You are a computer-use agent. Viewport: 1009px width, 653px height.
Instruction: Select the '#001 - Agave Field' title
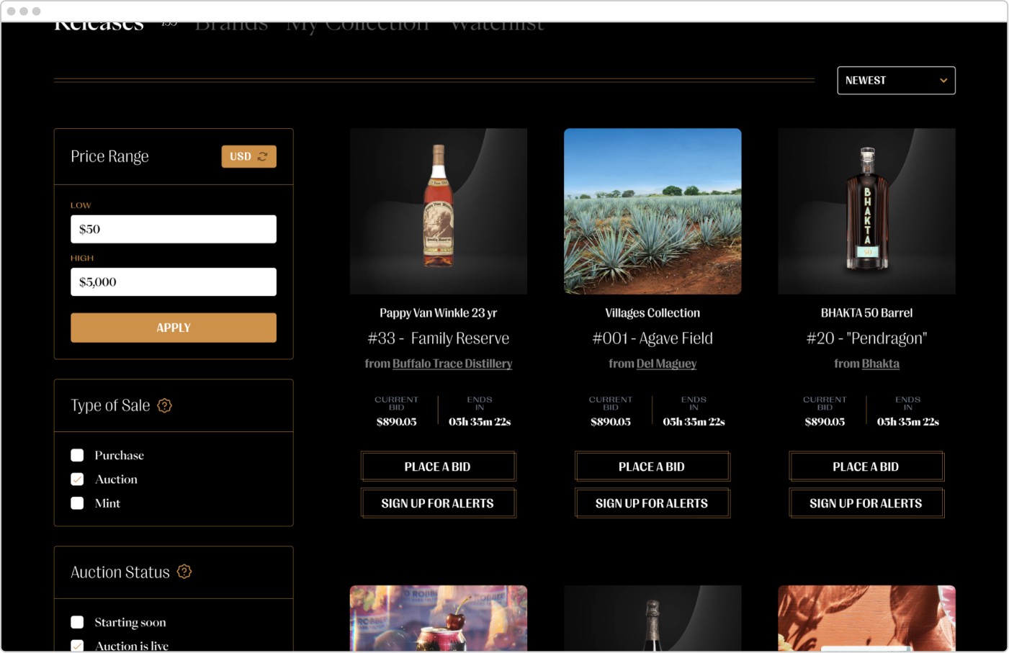click(x=653, y=338)
